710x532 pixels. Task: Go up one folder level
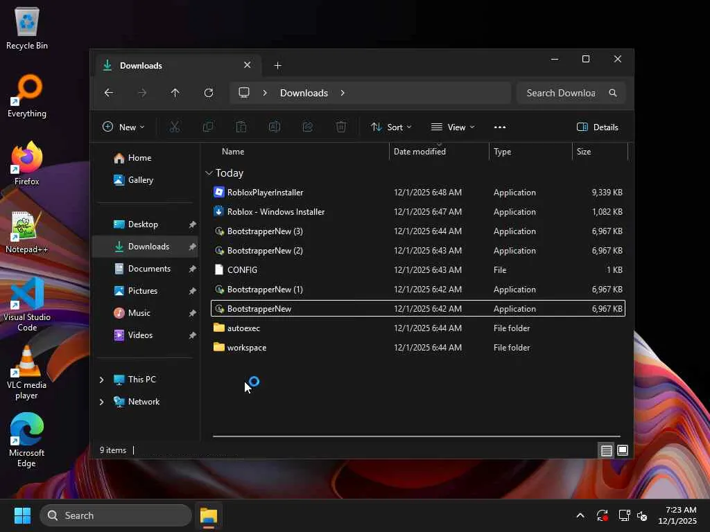[175, 93]
